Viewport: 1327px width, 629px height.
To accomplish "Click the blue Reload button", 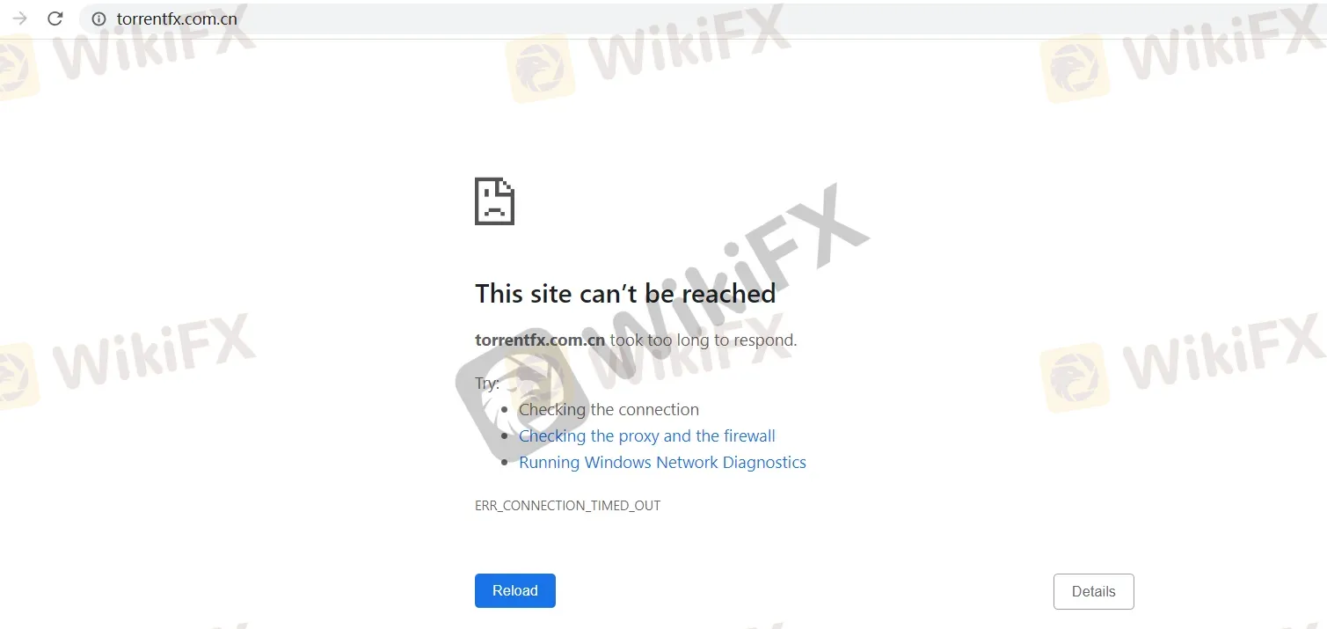I will (515, 591).
